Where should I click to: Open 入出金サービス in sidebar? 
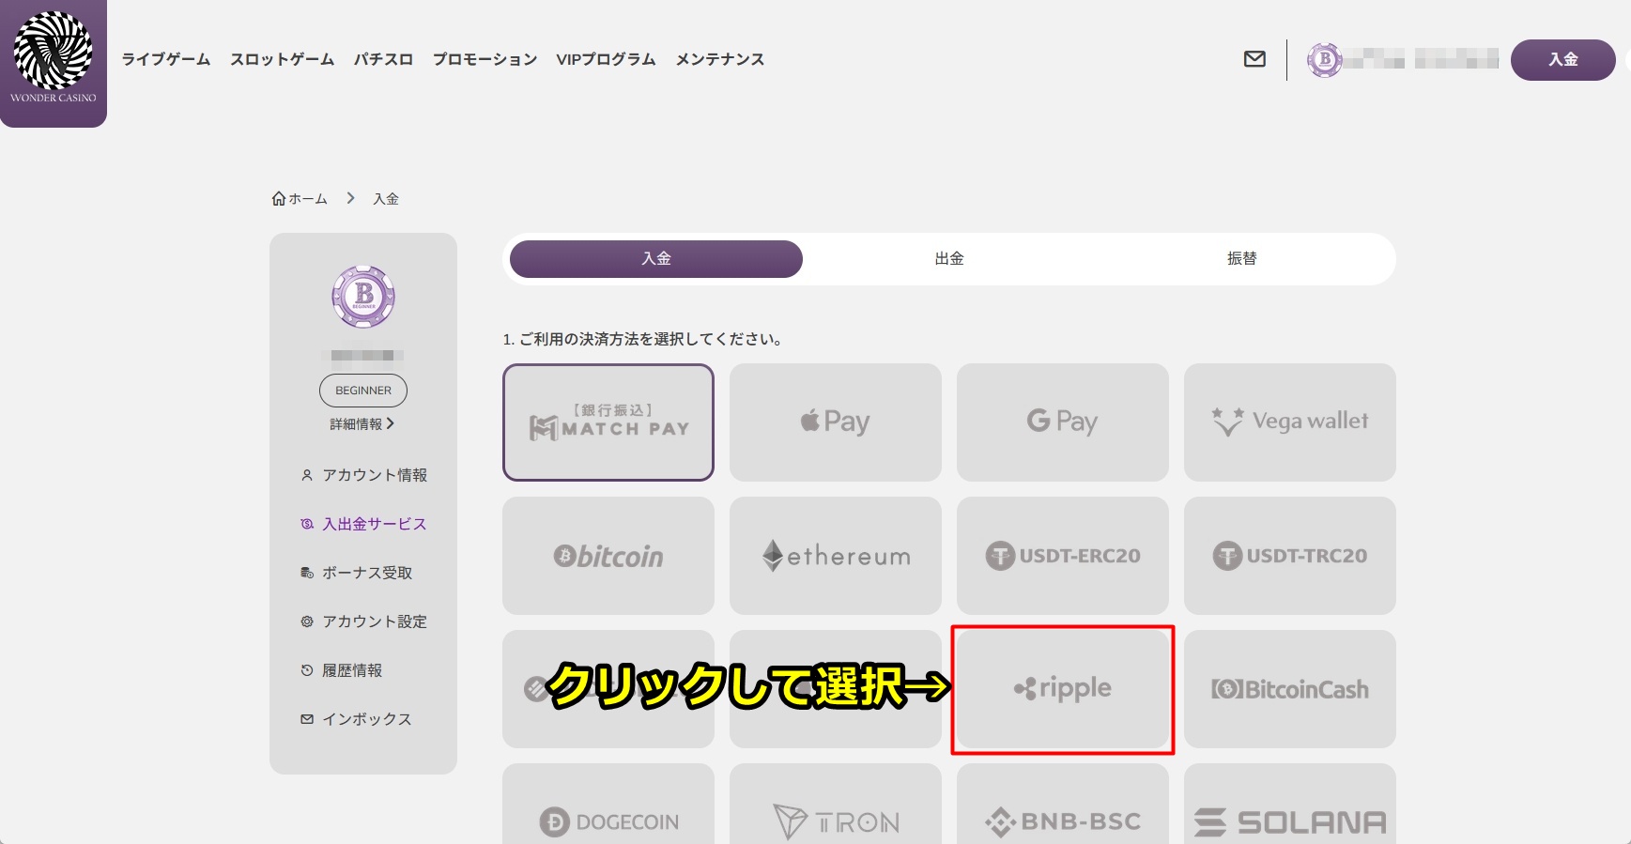(364, 524)
